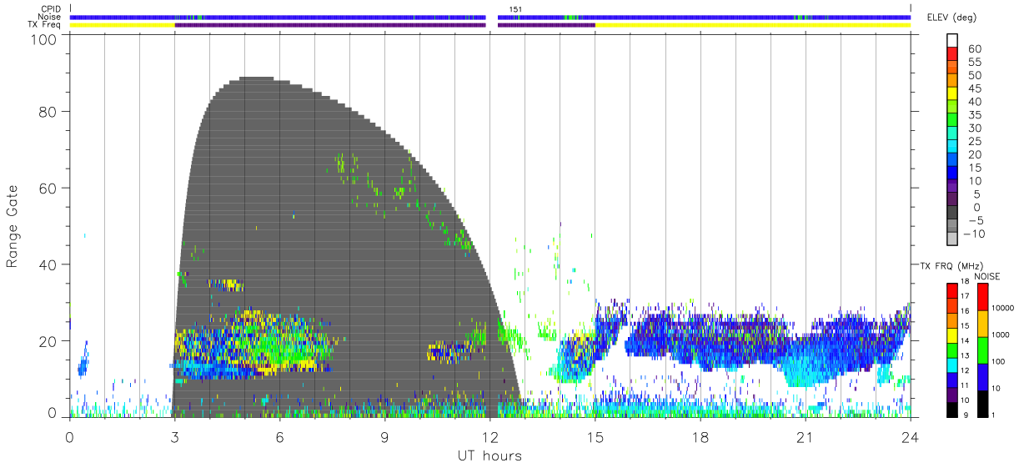Click the 20 tick label on Range Gate axis
This screenshot has height=473, width=1024.
[49, 341]
